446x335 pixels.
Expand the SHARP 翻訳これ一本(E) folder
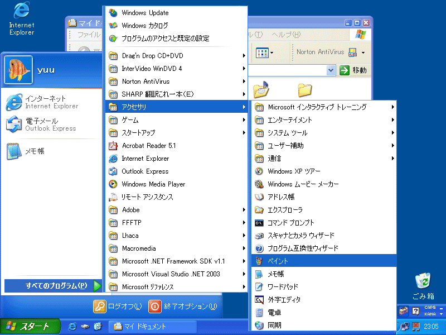(176, 94)
